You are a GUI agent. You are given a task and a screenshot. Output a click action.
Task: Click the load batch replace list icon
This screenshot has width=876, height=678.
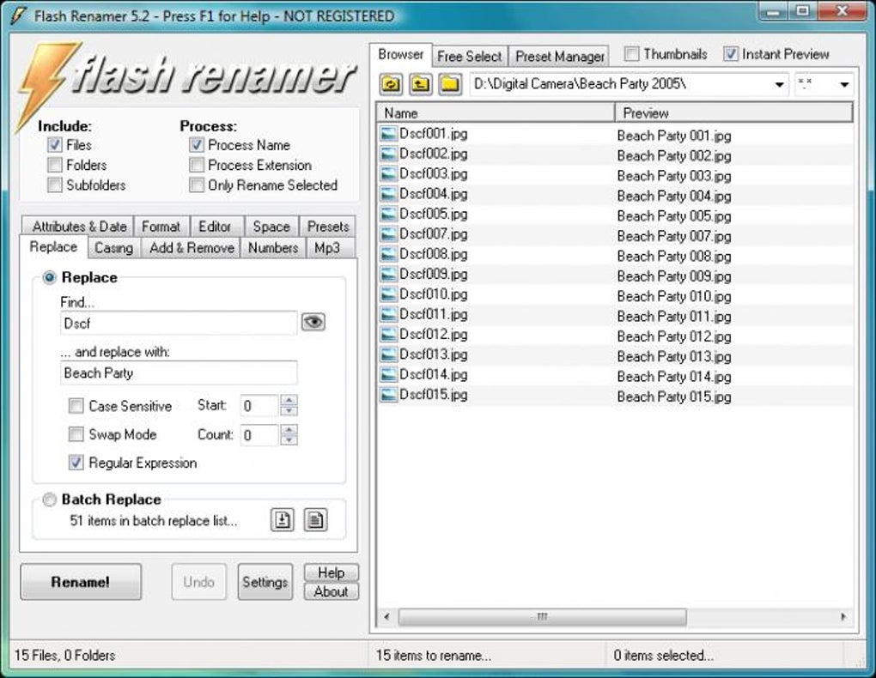pos(283,520)
